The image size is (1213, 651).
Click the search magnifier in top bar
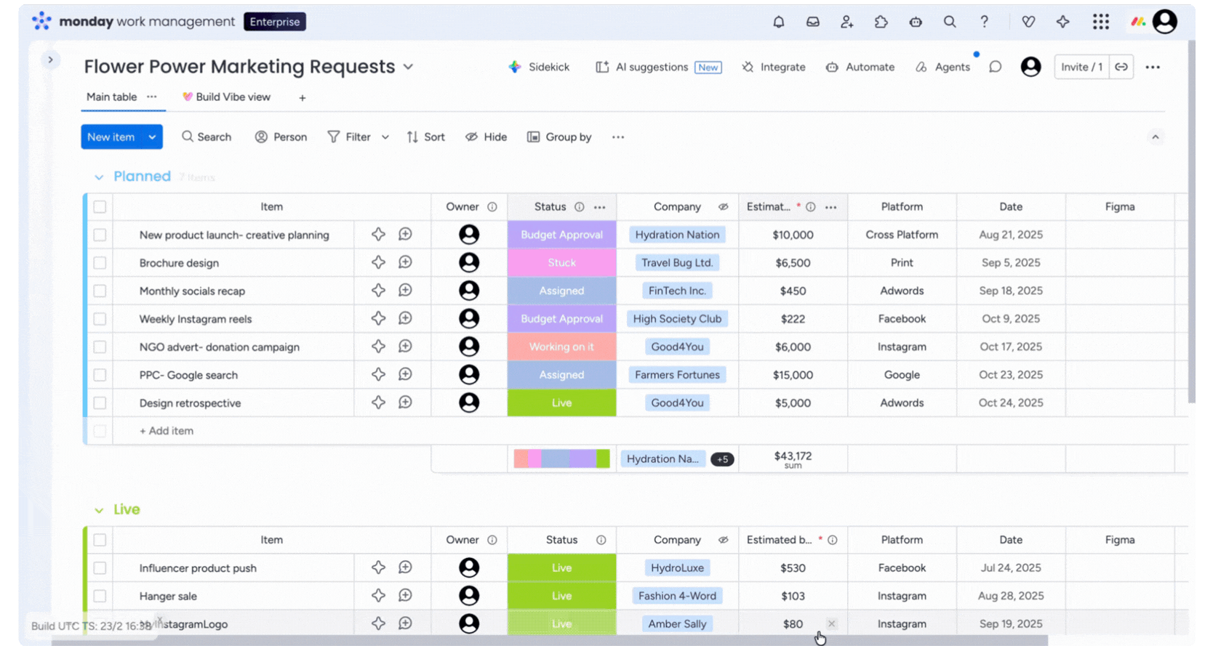pos(949,22)
